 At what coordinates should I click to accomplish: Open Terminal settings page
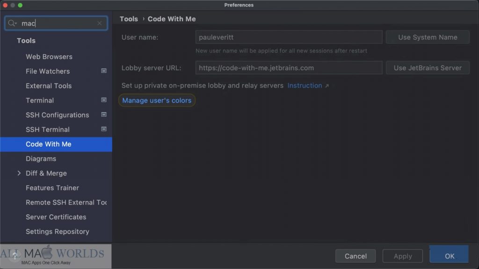click(40, 100)
